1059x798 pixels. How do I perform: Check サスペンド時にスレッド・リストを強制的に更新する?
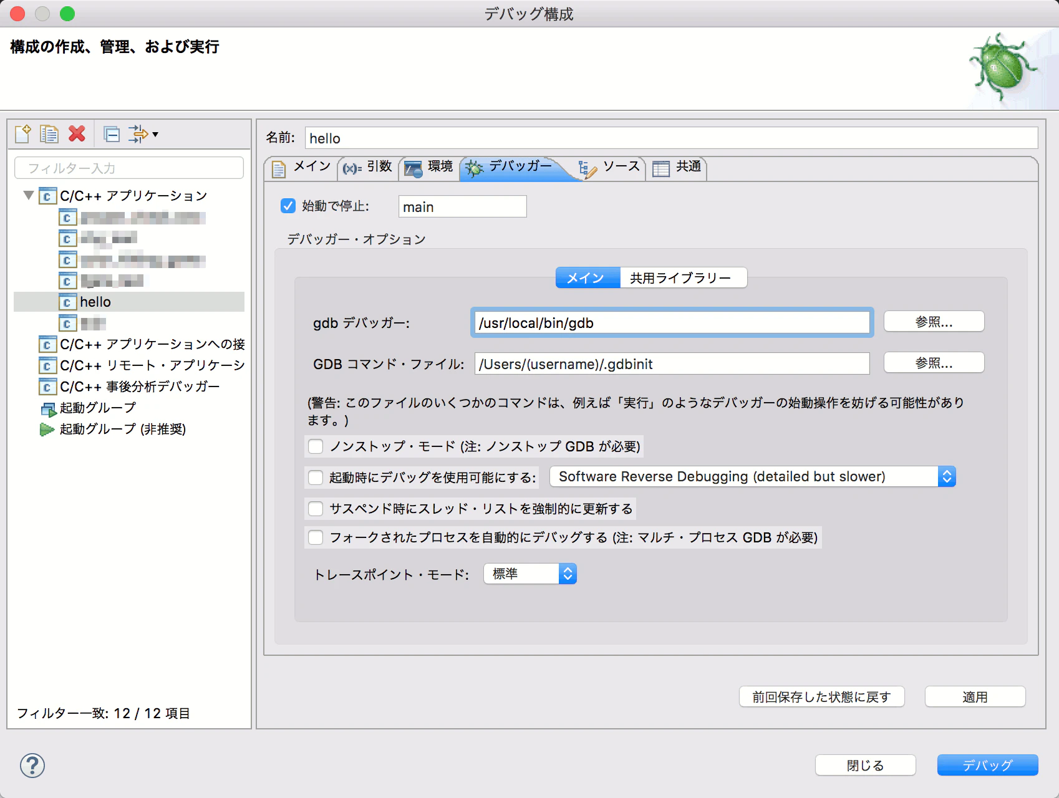point(316,509)
